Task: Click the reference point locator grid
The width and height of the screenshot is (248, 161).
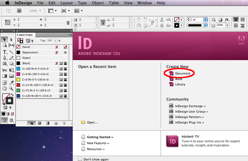Action: (7, 22)
